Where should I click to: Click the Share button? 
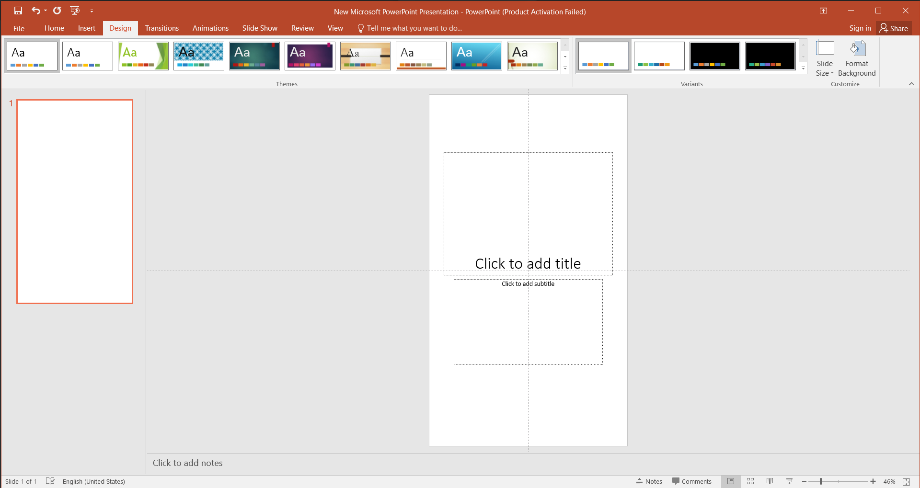click(x=894, y=28)
